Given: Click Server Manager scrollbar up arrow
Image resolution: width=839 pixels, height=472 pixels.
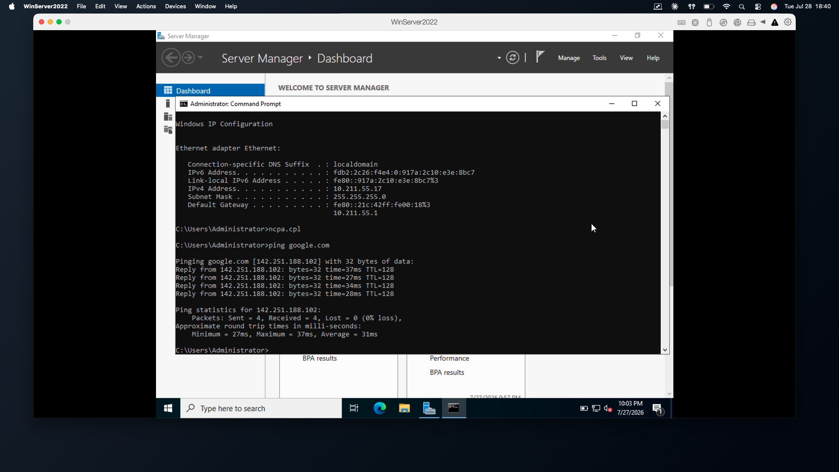Looking at the screenshot, I should click(x=669, y=78).
